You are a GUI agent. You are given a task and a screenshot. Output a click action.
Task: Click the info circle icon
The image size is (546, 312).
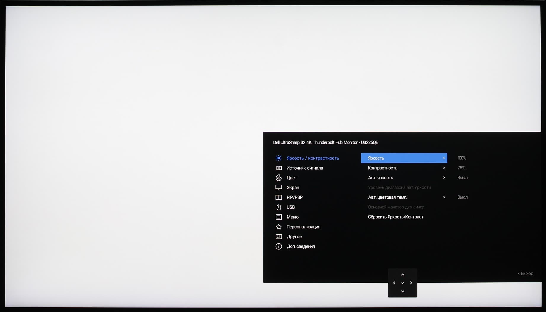click(x=278, y=246)
